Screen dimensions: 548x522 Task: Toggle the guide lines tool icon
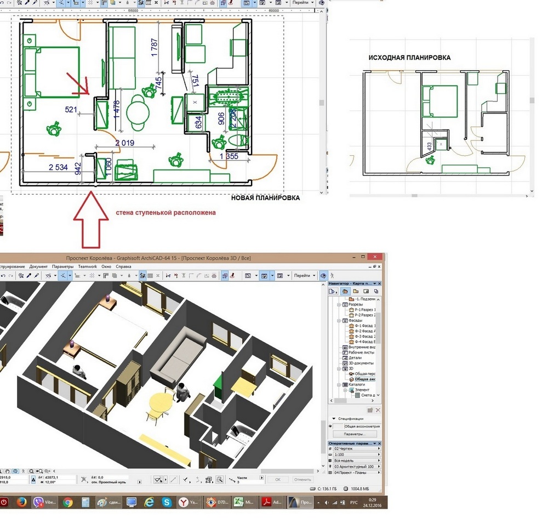click(48, 275)
